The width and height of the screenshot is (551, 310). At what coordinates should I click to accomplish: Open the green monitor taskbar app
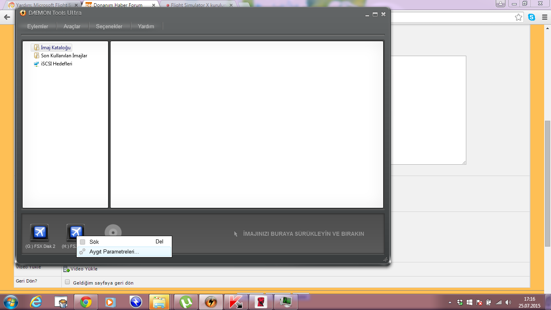click(286, 302)
